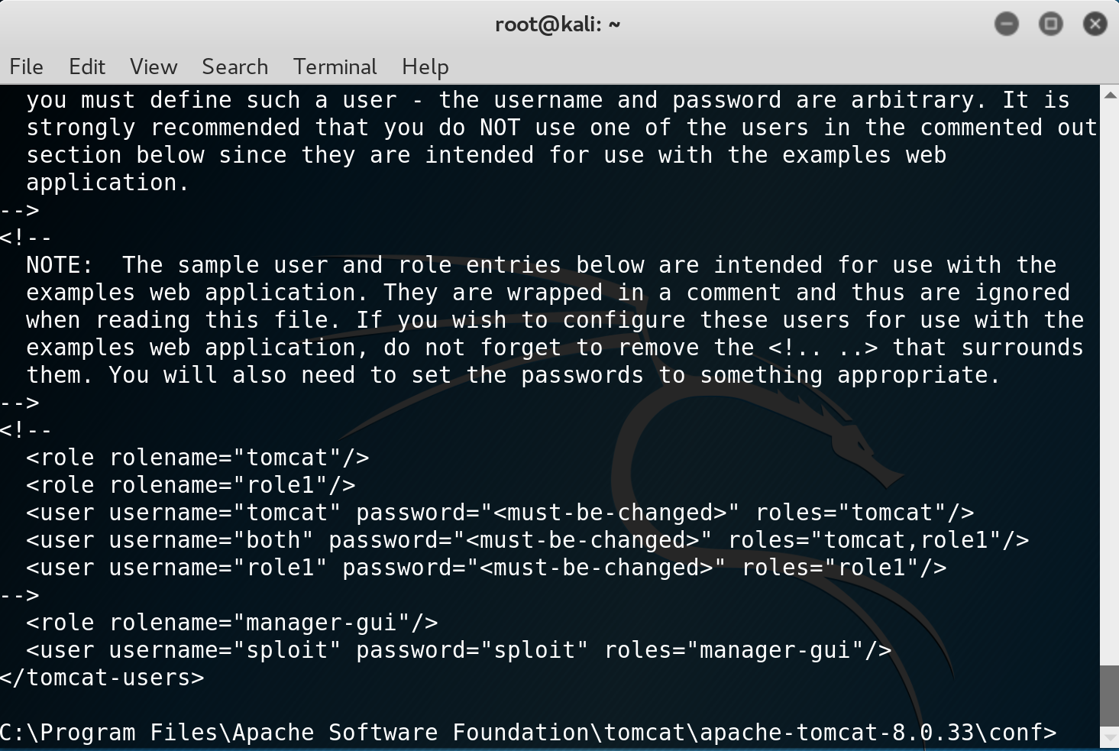1119x751 pixels.
Task: Open the File menu
Action: (26, 67)
